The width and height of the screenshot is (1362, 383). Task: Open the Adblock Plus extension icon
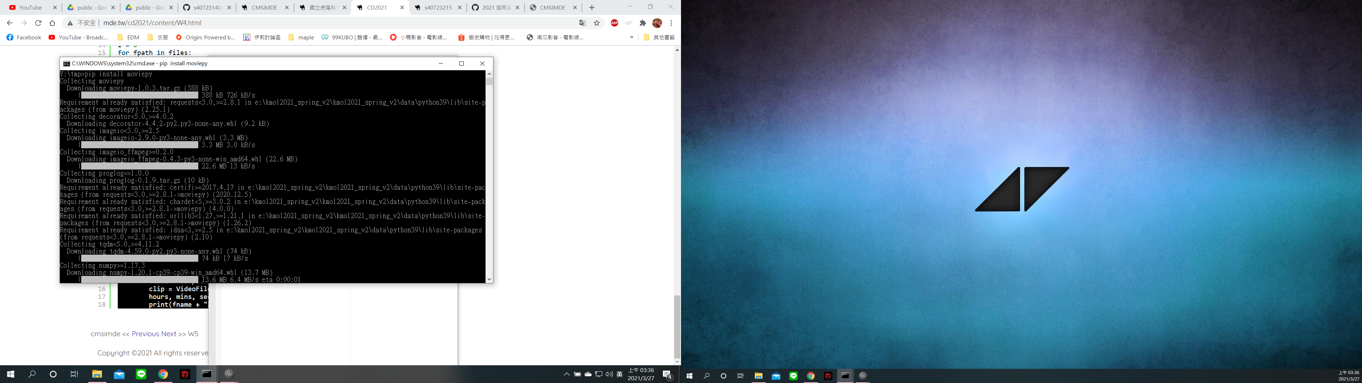coord(614,23)
